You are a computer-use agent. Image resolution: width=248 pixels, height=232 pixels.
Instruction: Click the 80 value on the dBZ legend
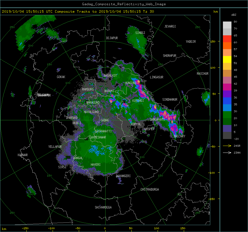coord(235,22)
